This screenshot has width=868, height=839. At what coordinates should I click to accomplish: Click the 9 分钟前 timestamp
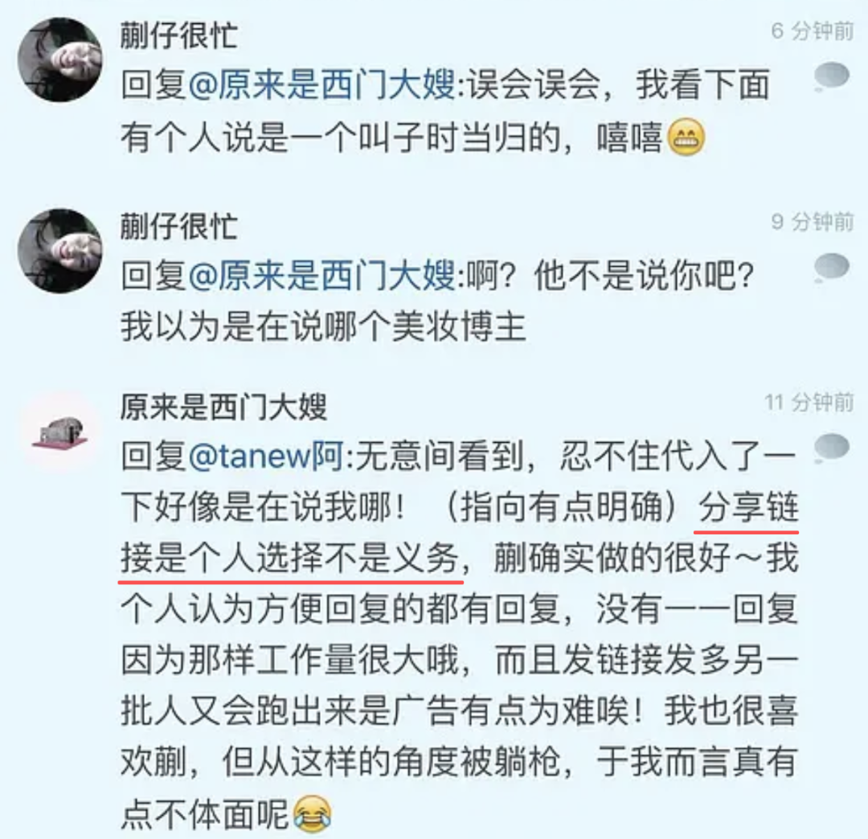click(813, 223)
